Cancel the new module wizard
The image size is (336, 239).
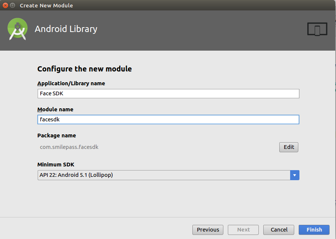tap(279, 230)
